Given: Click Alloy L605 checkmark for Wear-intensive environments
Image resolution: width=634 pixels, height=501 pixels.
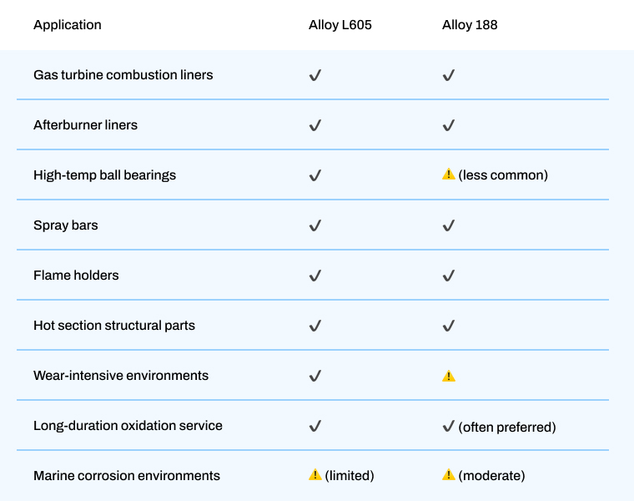Looking at the screenshot, I should click(x=314, y=376).
